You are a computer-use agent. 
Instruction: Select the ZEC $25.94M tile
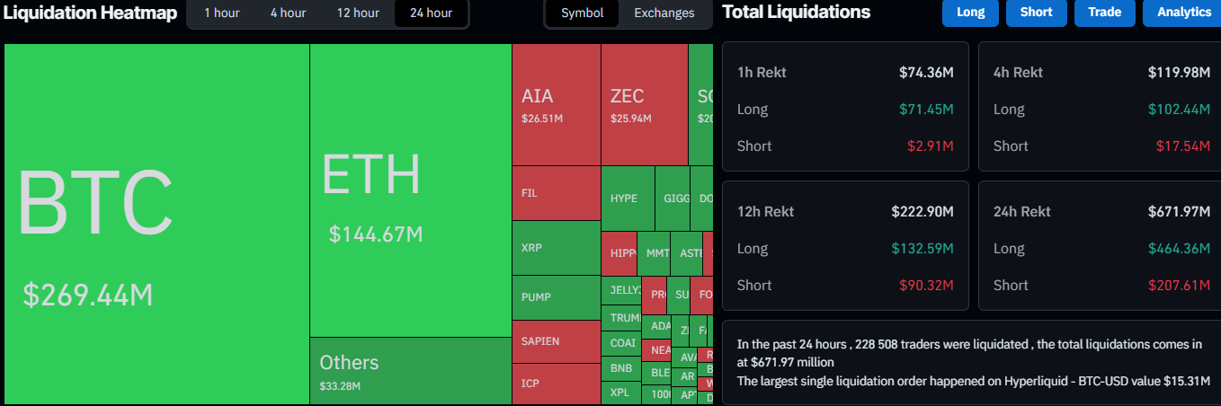coord(644,104)
